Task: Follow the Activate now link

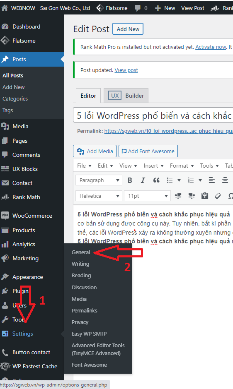Action: click(211, 47)
